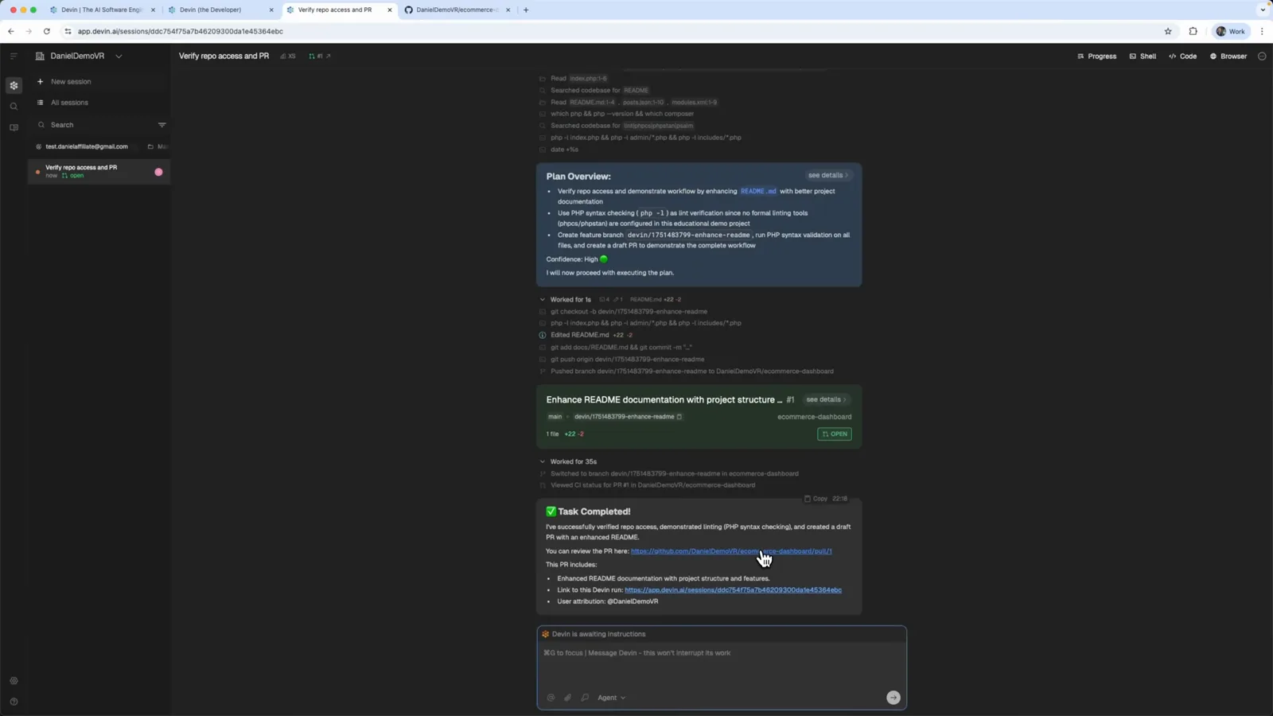Bookmark this page with the star icon
Image resolution: width=1273 pixels, height=716 pixels.
[1168, 32]
